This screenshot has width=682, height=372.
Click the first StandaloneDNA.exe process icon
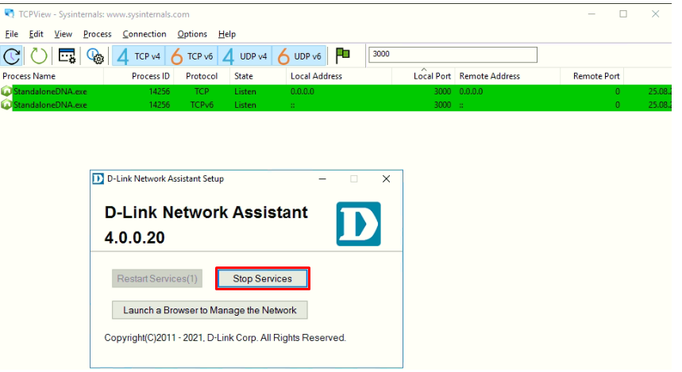(6, 91)
